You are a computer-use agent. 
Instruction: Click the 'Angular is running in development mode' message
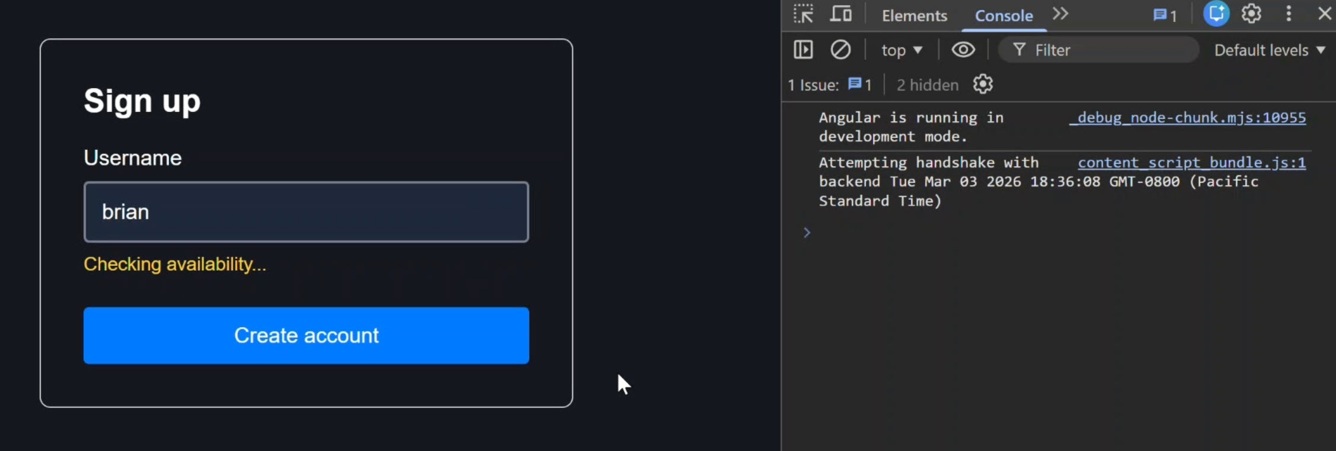(x=911, y=127)
